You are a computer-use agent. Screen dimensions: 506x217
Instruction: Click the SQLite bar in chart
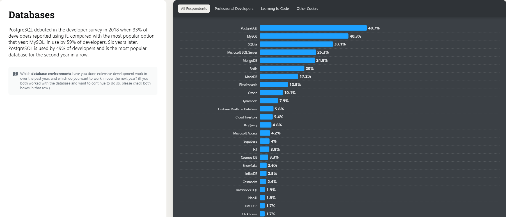(296, 44)
